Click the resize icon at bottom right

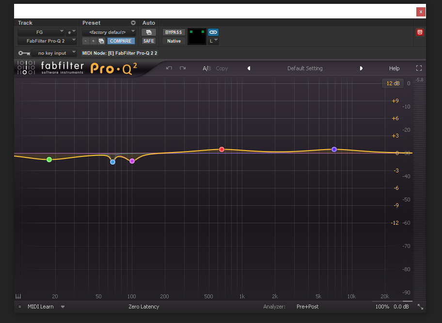point(420,307)
